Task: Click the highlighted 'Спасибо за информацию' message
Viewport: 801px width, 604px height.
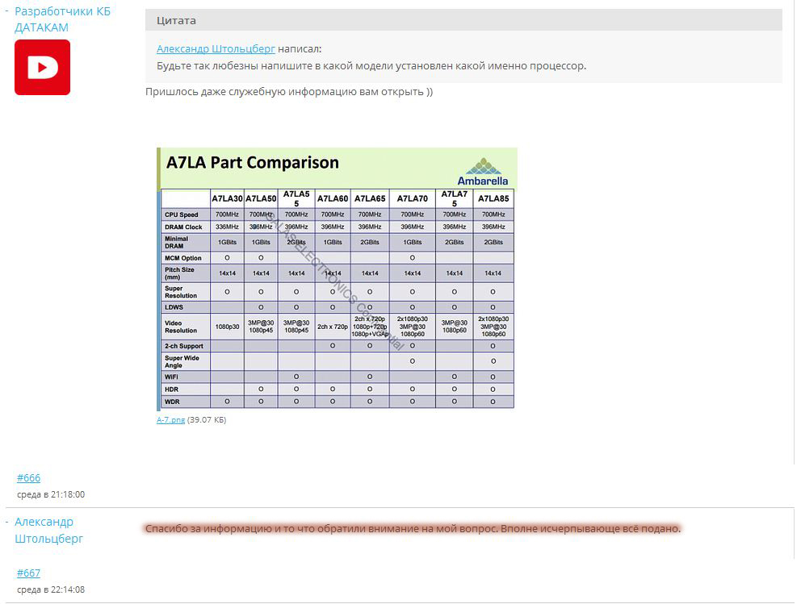Action: tap(413, 529)
